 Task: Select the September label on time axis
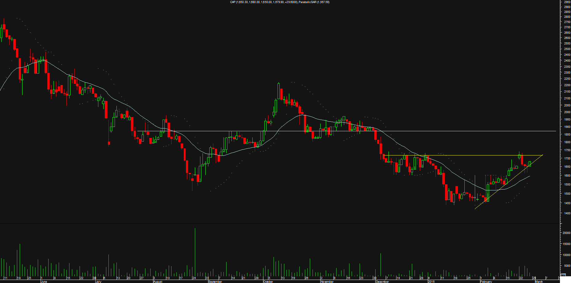215,281
